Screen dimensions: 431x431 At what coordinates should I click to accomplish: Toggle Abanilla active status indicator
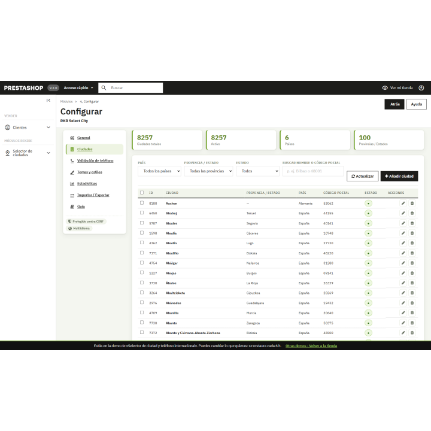(x=368, y=313)
